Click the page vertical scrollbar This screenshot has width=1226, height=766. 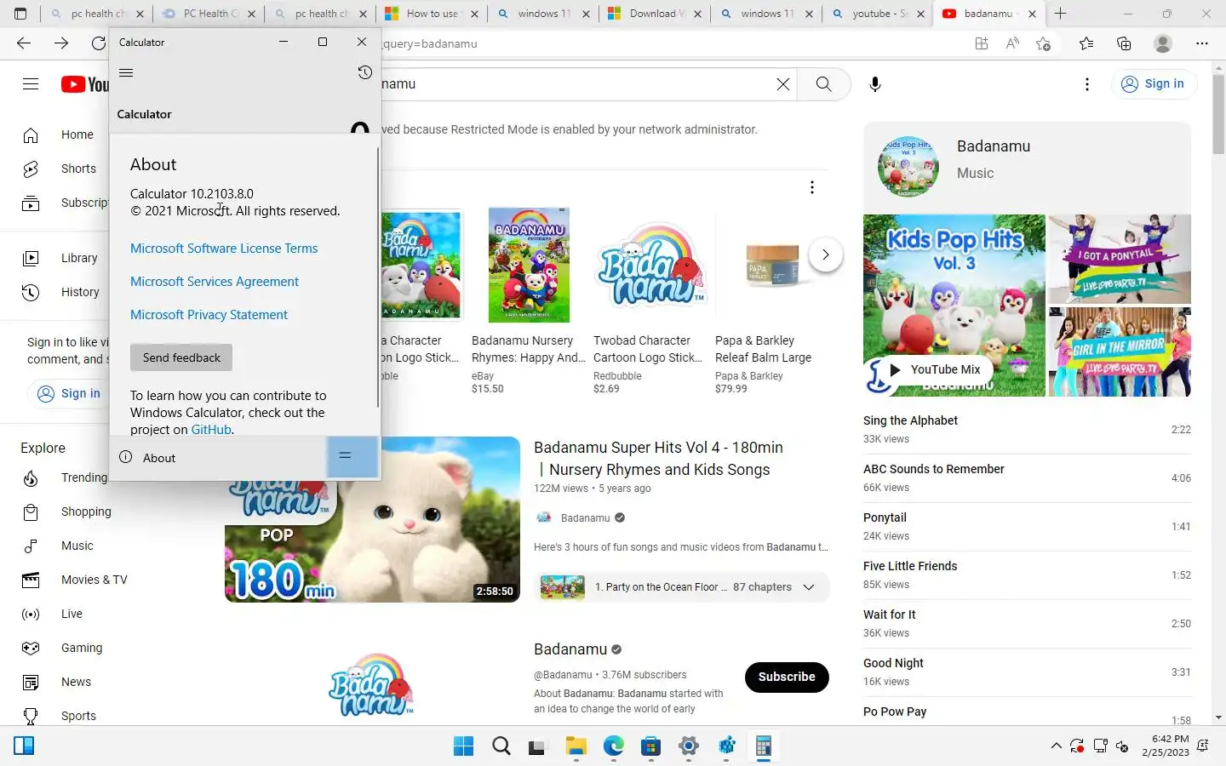[x=1218, y=113]
